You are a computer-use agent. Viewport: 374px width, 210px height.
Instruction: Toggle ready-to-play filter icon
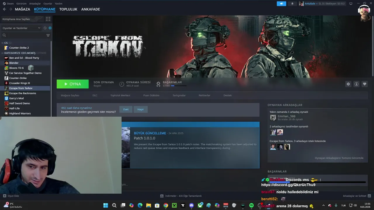[x=50, y=28]
